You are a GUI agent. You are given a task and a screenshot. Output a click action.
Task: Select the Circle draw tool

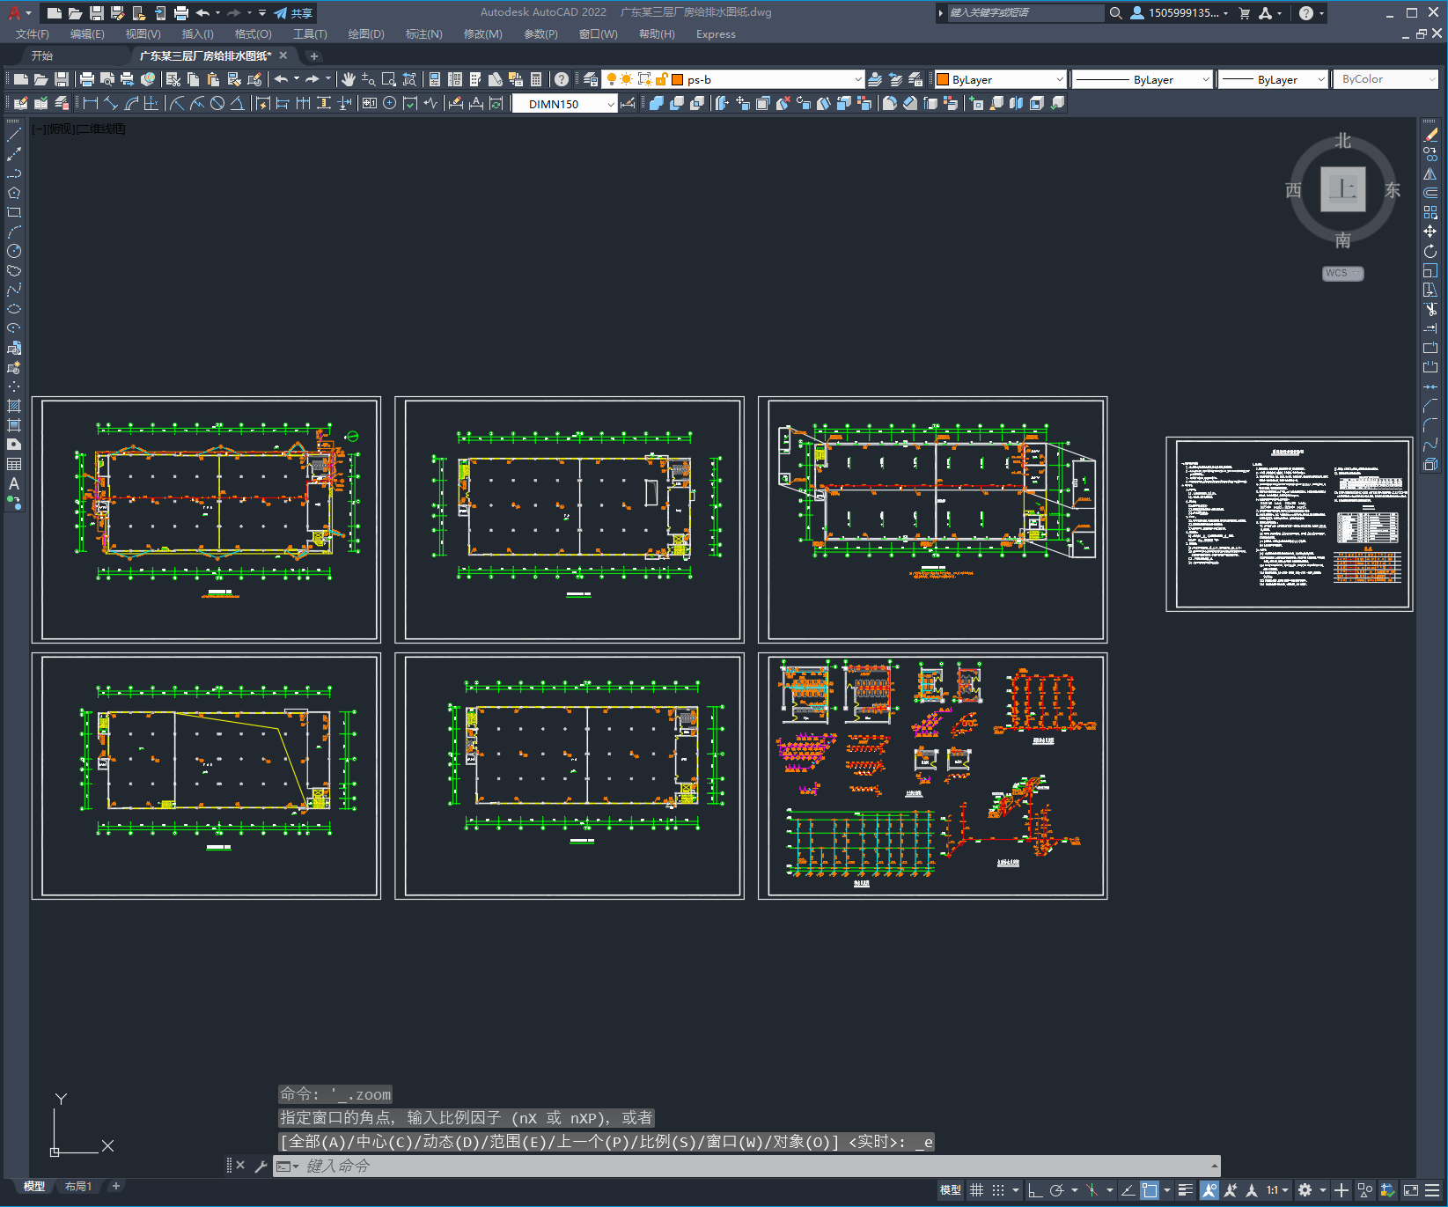(14, 251)
